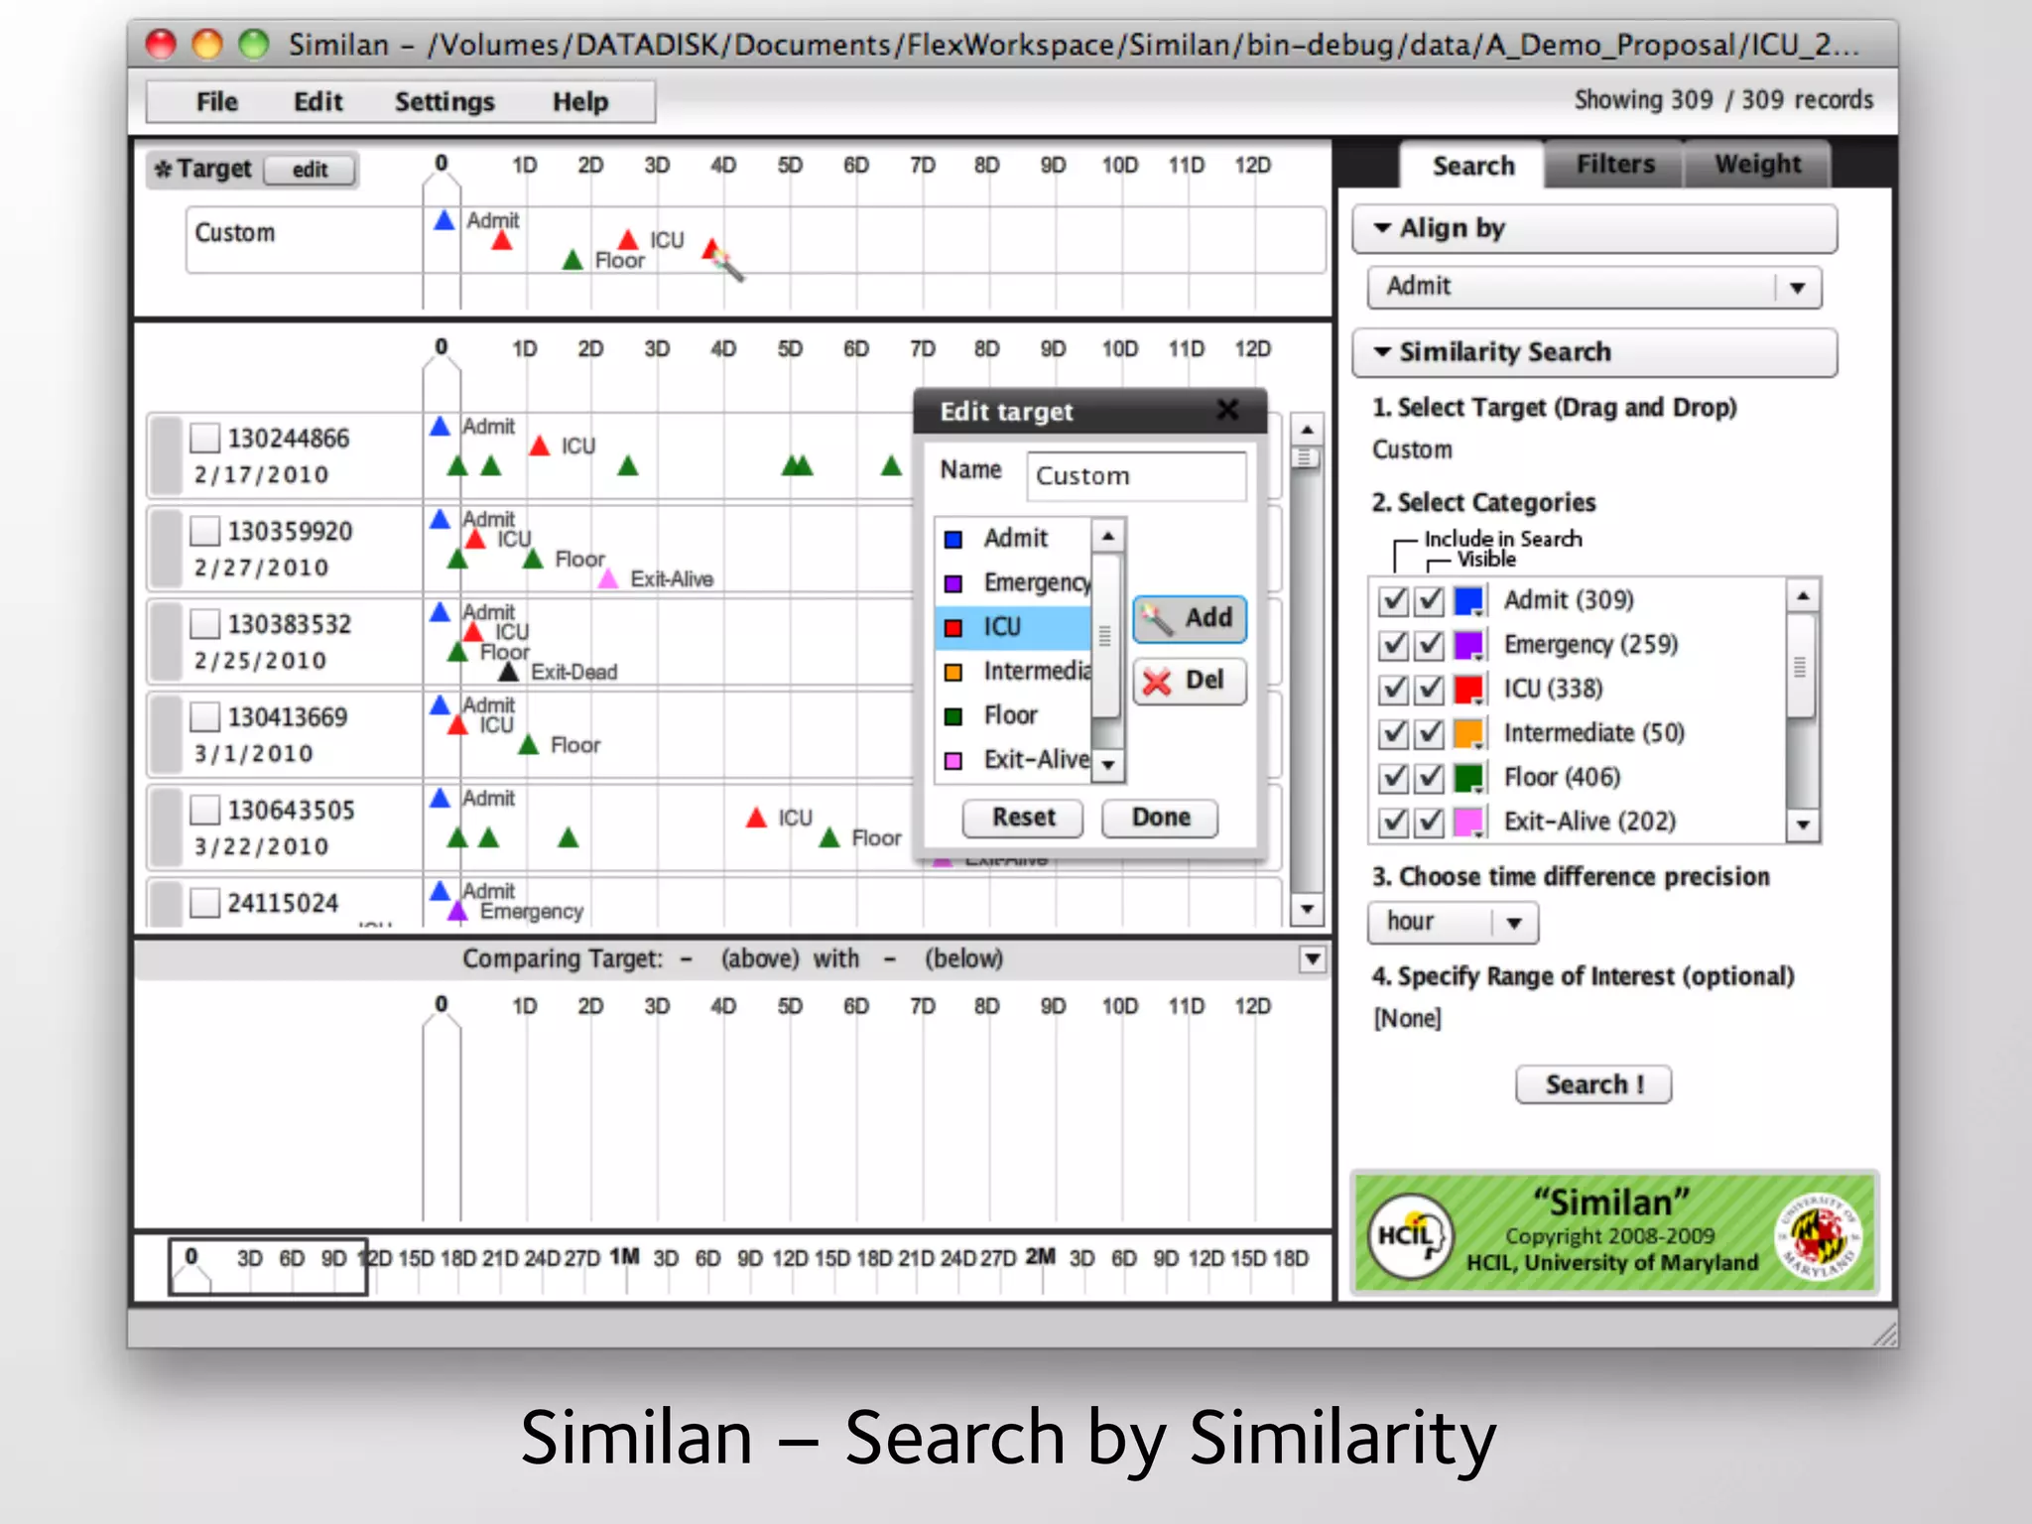Viewport: 2032px width, 1524px height.
Task: Toggle checkbox for record 130413669
Action: click(x=204, y=716)
